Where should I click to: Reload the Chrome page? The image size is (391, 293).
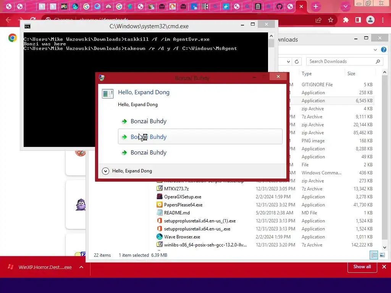click(x=33, y=20)
